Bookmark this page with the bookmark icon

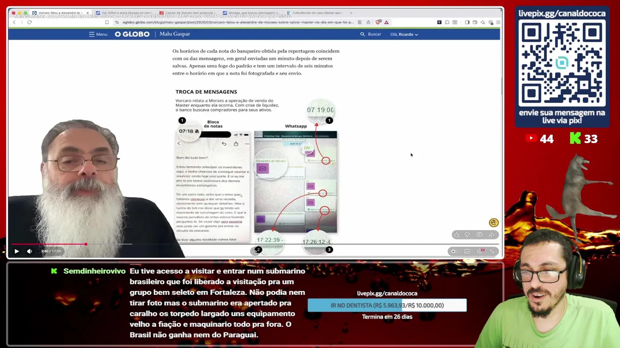coord(107,22)
